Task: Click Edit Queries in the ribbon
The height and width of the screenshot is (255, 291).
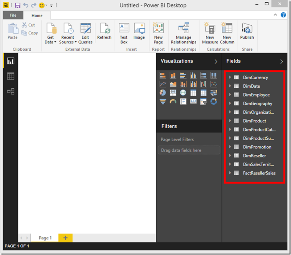Action: (85, 33)
